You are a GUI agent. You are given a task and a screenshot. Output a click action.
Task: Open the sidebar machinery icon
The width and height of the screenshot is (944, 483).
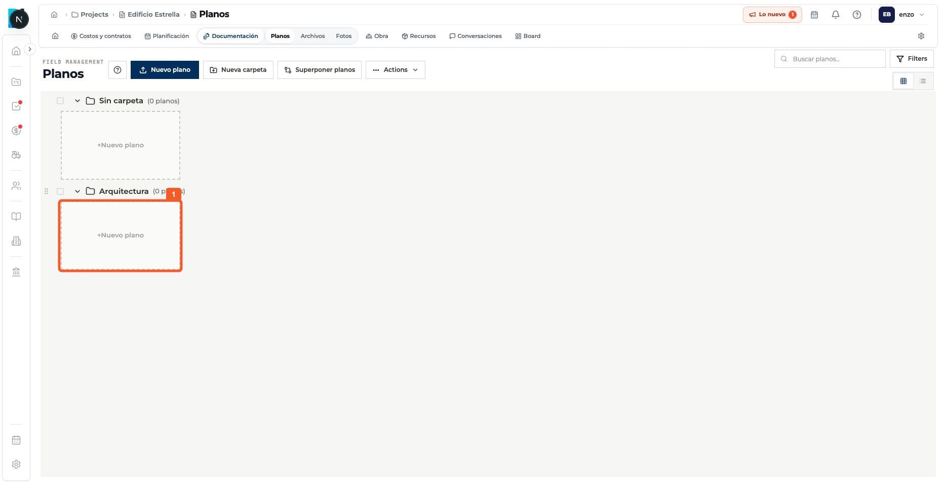[x=16, y=155]
